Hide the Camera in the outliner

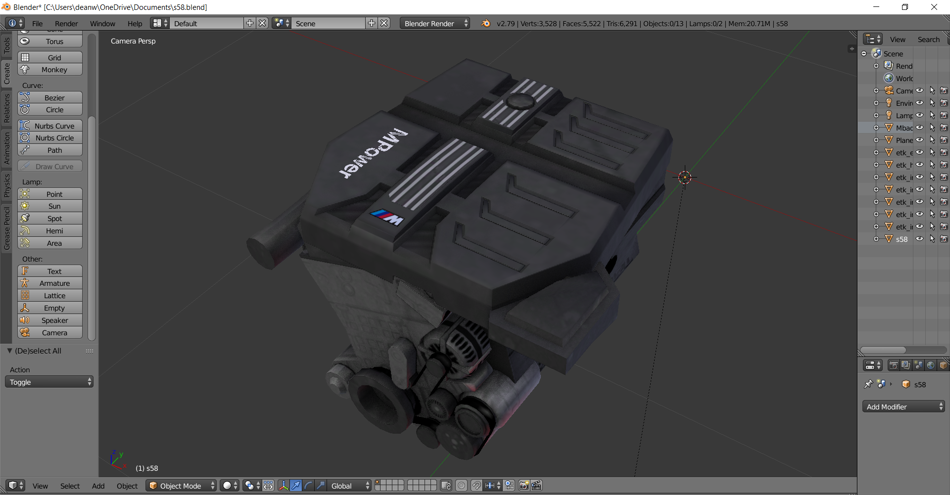point(919,90)
